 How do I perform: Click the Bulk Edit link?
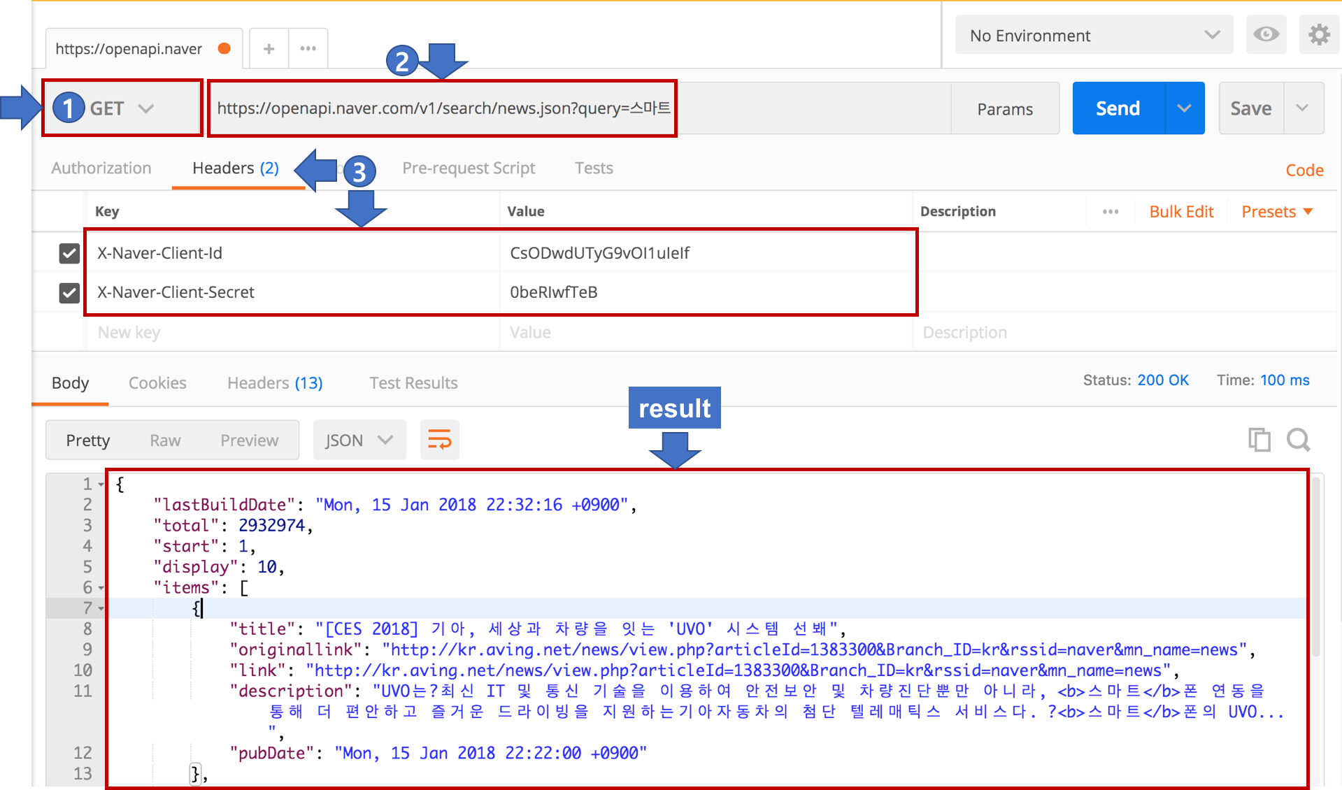click(x=1181, y=212)
